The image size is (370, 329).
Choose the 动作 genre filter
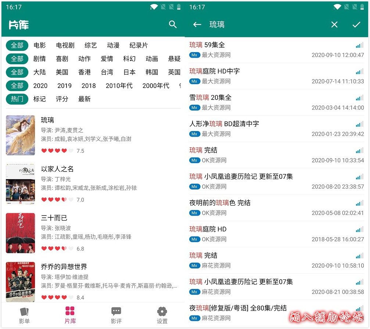[x=84, y=59]
